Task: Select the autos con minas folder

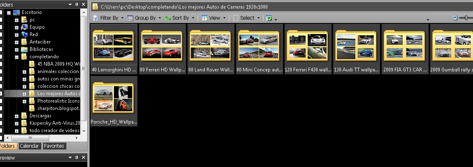Action: point(58,79)
